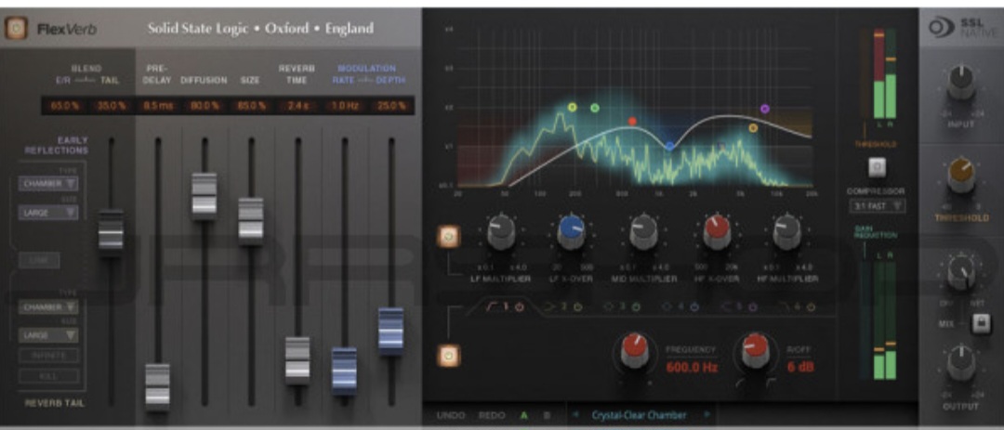
Task: Click the red R/OFF roll-off knob
Action: 756,351
